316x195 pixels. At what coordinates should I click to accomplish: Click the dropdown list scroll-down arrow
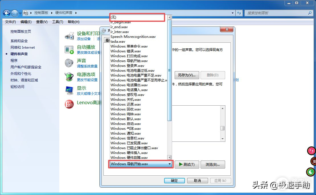click(170, 157)
